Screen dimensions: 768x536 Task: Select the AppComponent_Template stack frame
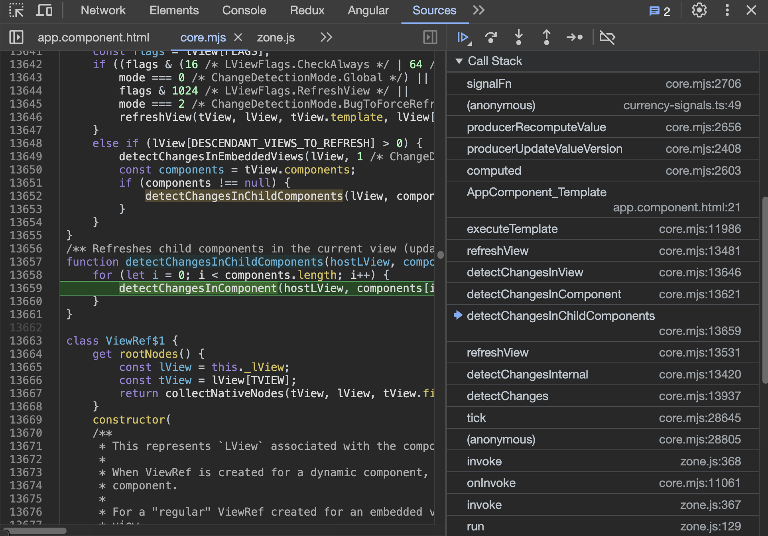coord(536,192)
